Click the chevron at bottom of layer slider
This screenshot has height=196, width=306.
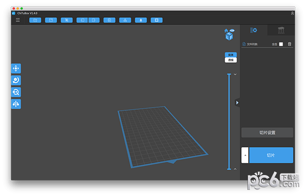235,169
